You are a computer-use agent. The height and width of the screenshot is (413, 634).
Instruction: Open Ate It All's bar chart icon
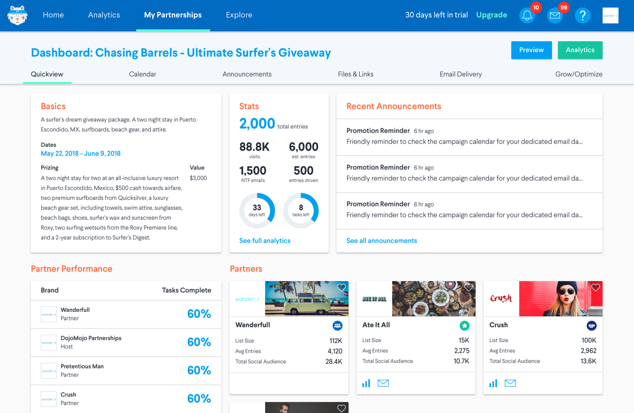(x=366, y=383)
